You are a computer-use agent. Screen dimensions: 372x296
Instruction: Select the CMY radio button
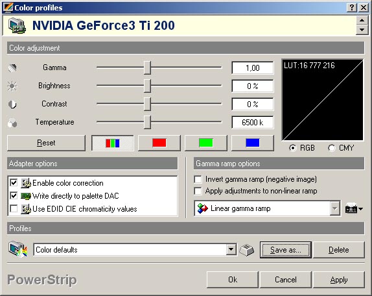(x=332, y=148)
